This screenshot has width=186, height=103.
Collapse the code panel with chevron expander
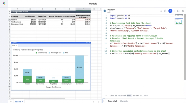(x=104, y=101)
